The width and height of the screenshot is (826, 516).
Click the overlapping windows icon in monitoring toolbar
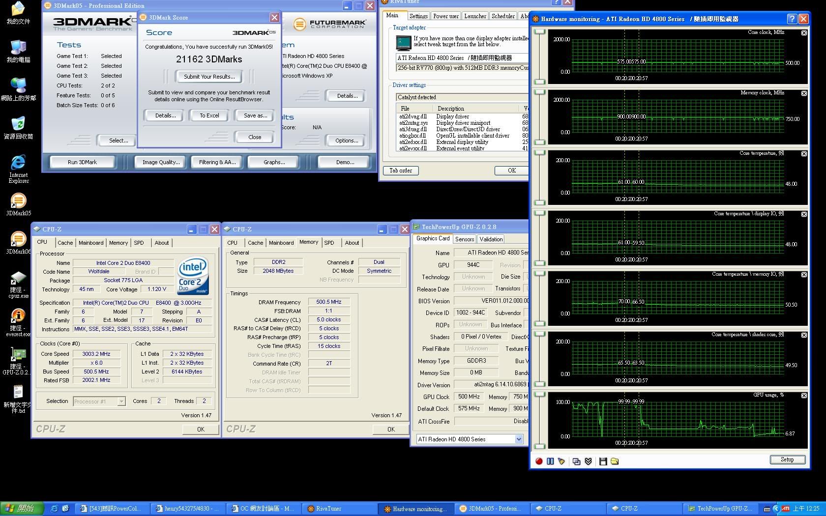[x=577, y=461]
